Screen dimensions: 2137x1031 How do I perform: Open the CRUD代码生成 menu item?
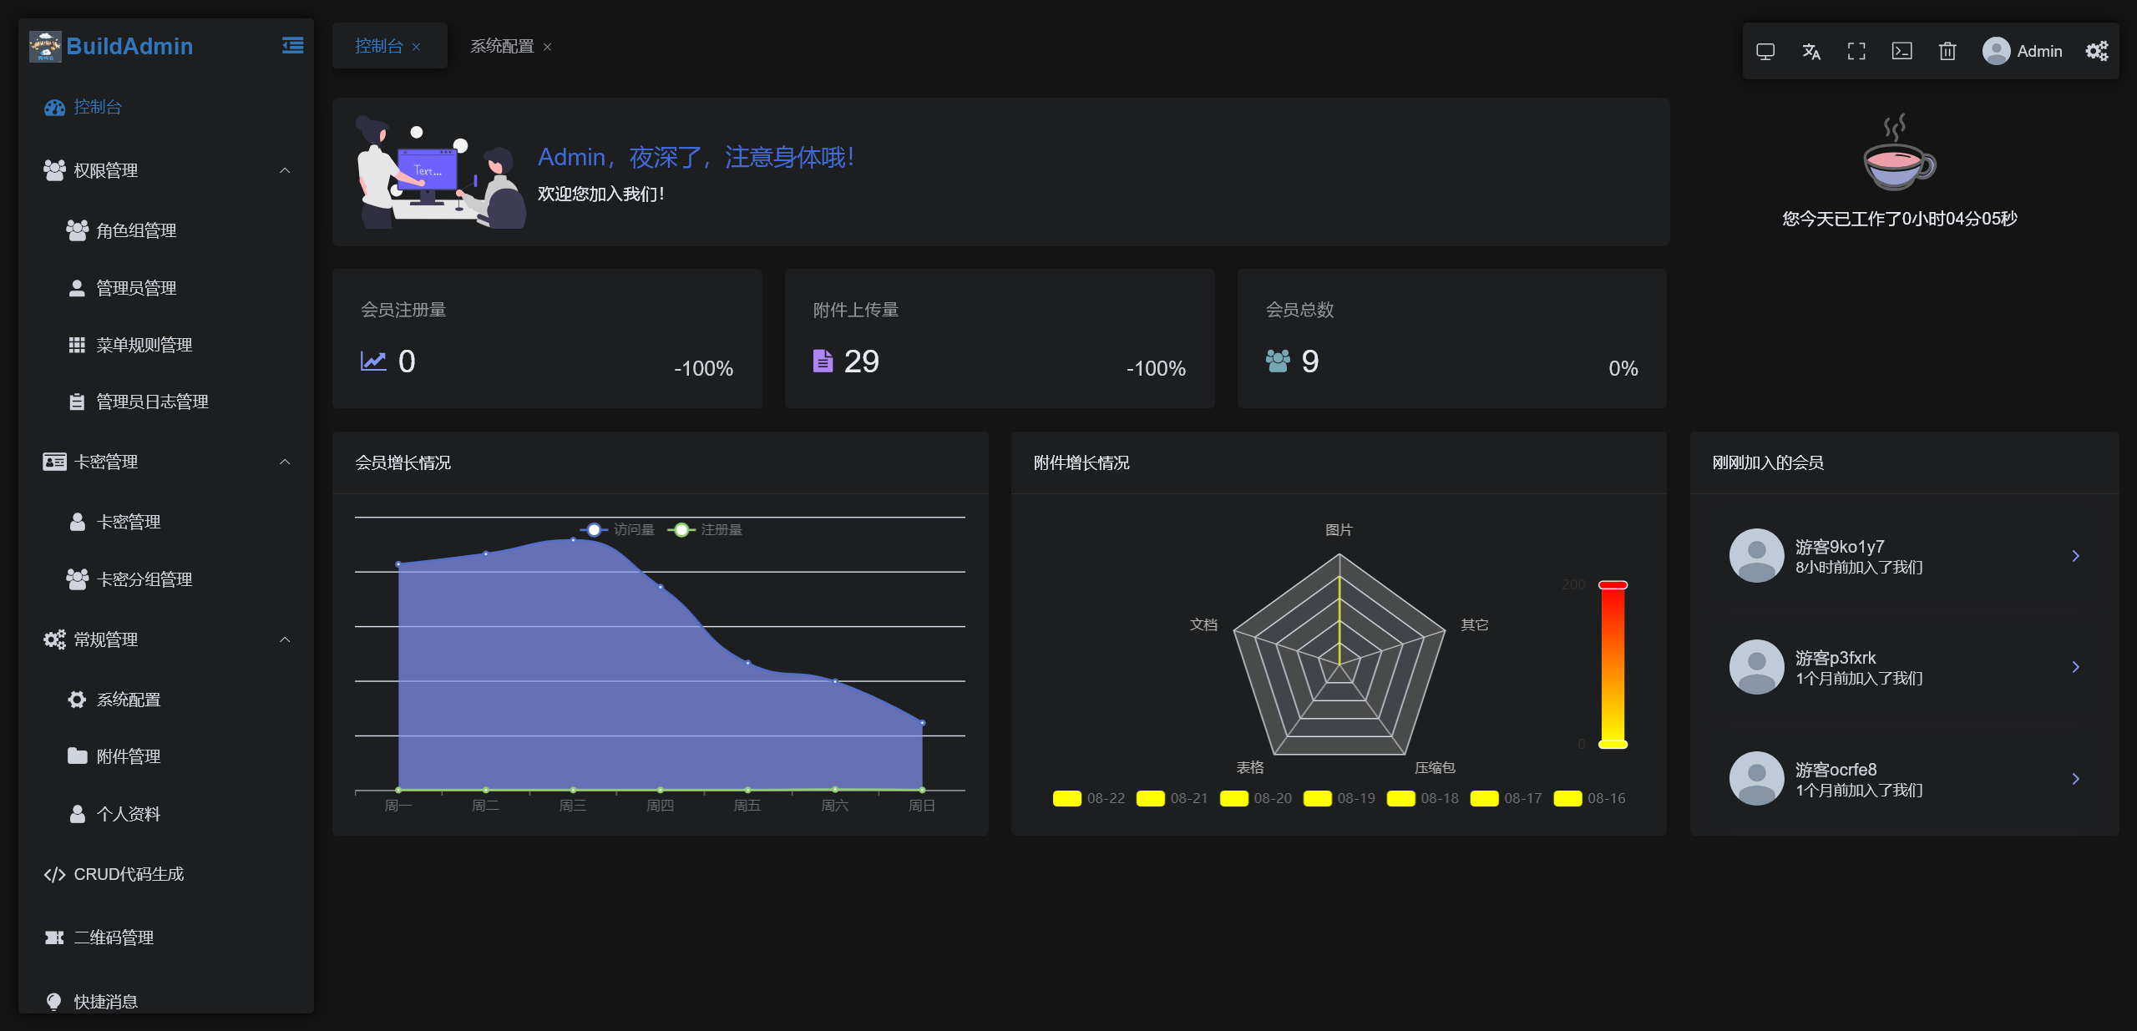coord(129,874)
